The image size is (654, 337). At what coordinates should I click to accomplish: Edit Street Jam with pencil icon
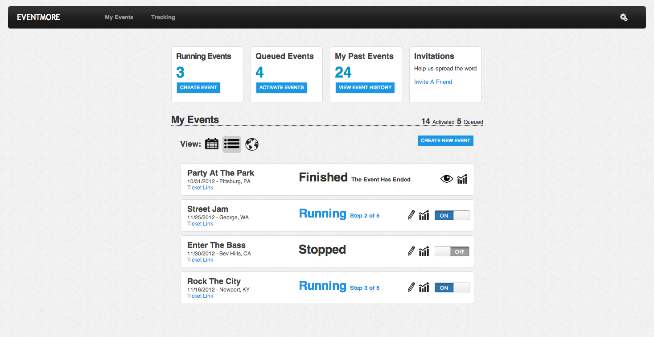411,215
